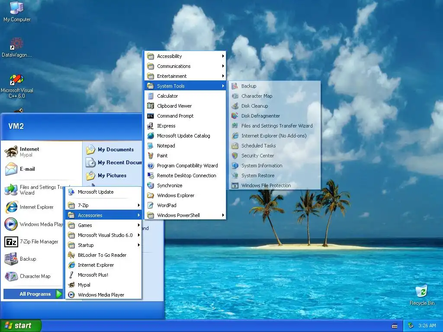The height and width of the screenshot is (332, 443).
Task: Open My Pictures from Start menu
Action: click(x=113, y=176)
